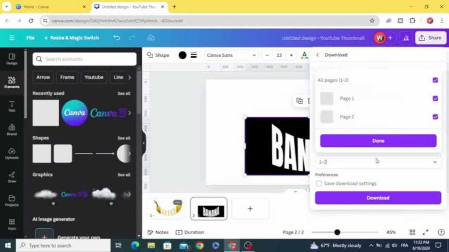449x252 pixels.
Task: Increase the font size with plus
Action: coord(291,55)
